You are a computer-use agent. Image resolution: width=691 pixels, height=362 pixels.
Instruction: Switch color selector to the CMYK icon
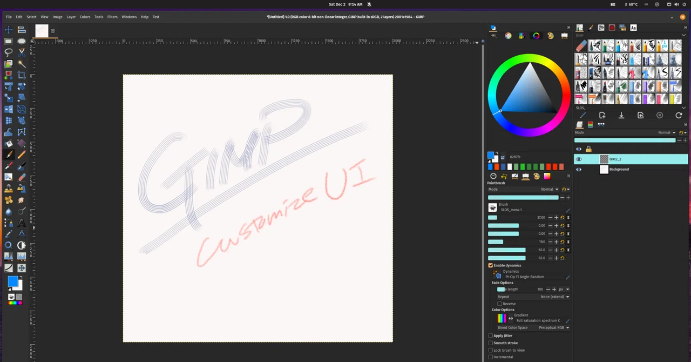coord(522,36)
